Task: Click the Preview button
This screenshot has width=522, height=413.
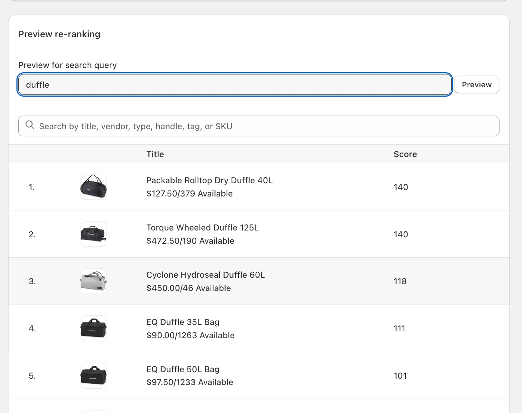Action: coord(477,84)
